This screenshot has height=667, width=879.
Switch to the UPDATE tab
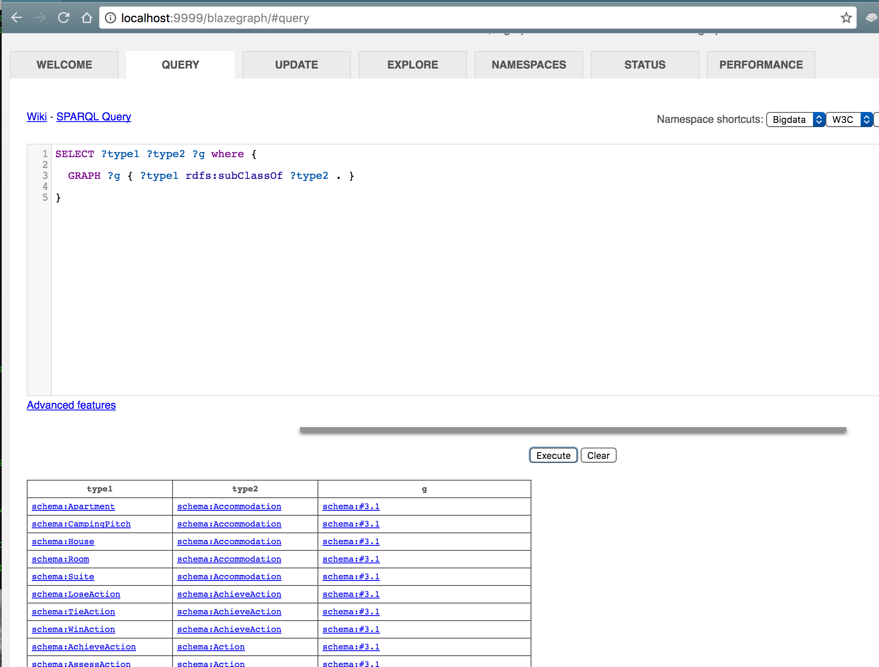tap(296, 64)
